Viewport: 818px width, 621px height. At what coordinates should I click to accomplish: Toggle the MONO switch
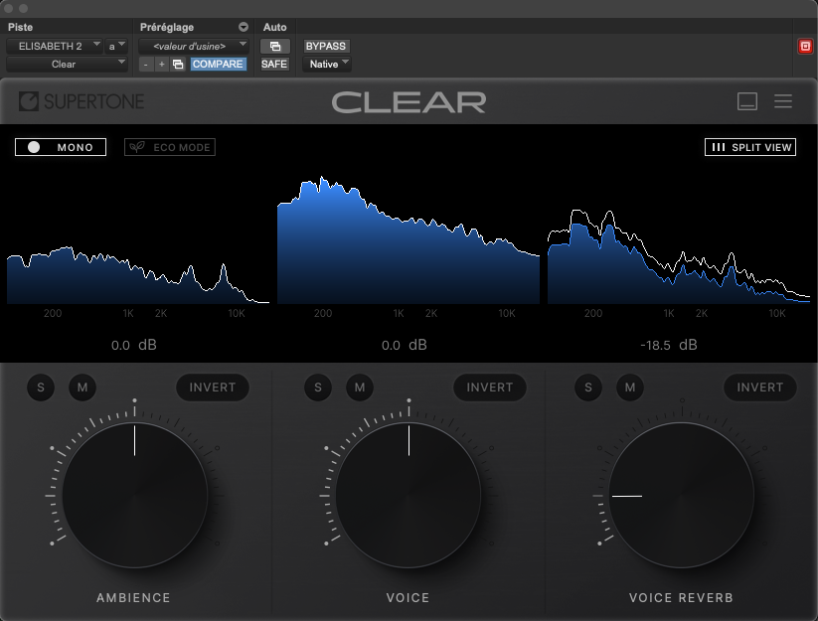tap(61, 147)
